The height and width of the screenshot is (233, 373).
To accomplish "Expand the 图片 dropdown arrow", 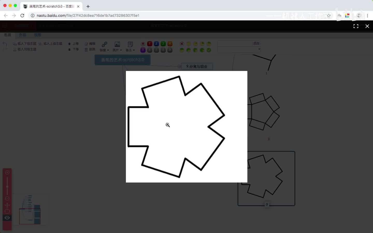I will coord(121,50).
